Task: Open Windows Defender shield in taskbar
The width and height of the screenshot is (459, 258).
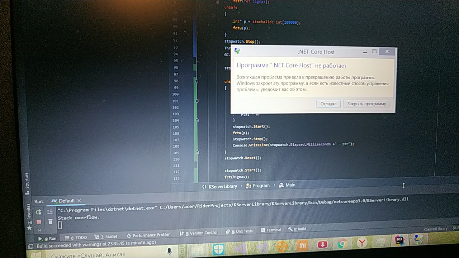Action: click(x=218, y=249)
